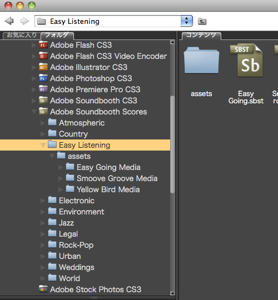
Task: Expand Adobe Flash CS3 Video Encoder node
Action: coord(34,56)
